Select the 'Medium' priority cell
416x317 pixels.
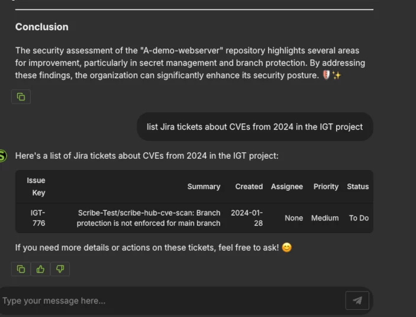325,218
